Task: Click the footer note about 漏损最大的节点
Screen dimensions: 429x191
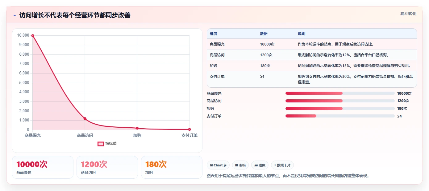Action: coord(288,176)
